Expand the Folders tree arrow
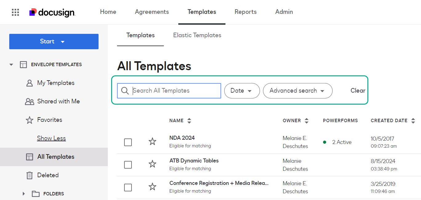The width and height of the screenshot is (421, 200). coord(24,194)
